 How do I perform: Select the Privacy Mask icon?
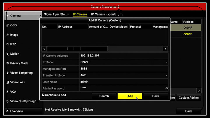(x=7, y=63)
